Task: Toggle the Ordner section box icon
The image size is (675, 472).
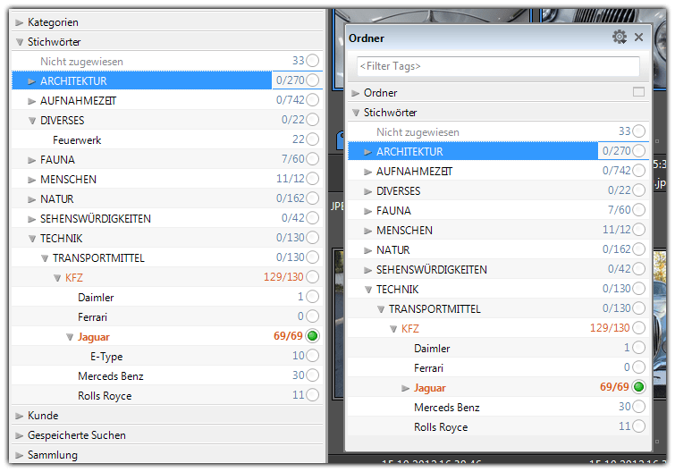Action: click(x=637, y=92)
